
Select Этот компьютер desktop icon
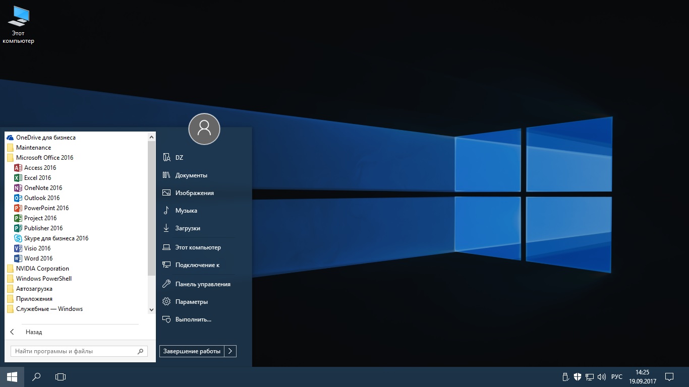coord(19,24)
